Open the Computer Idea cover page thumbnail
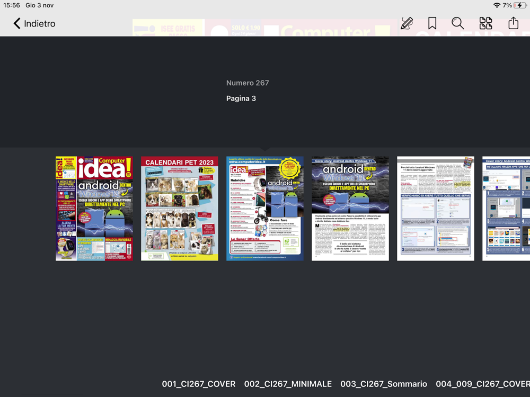 point(94,208)
